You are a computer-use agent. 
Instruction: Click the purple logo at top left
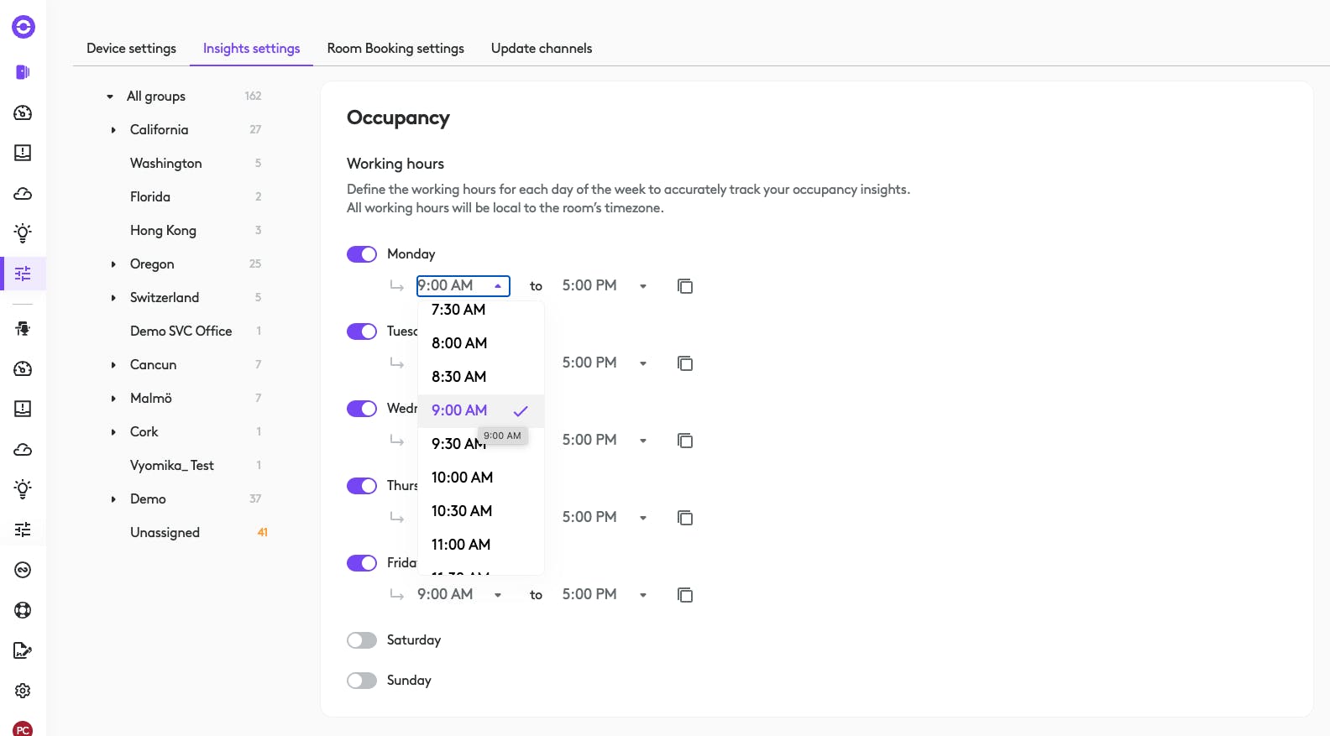[x=24, y=27]
